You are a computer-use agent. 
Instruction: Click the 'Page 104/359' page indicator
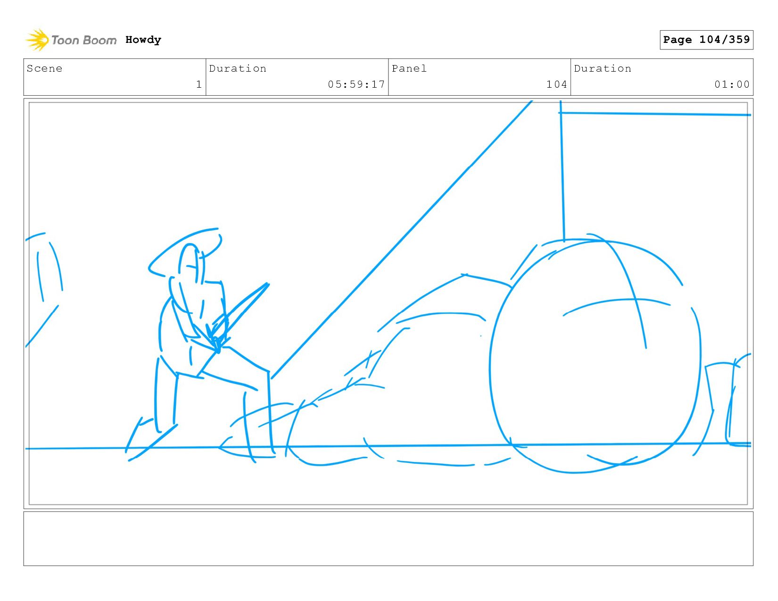[x=706, y=40]
